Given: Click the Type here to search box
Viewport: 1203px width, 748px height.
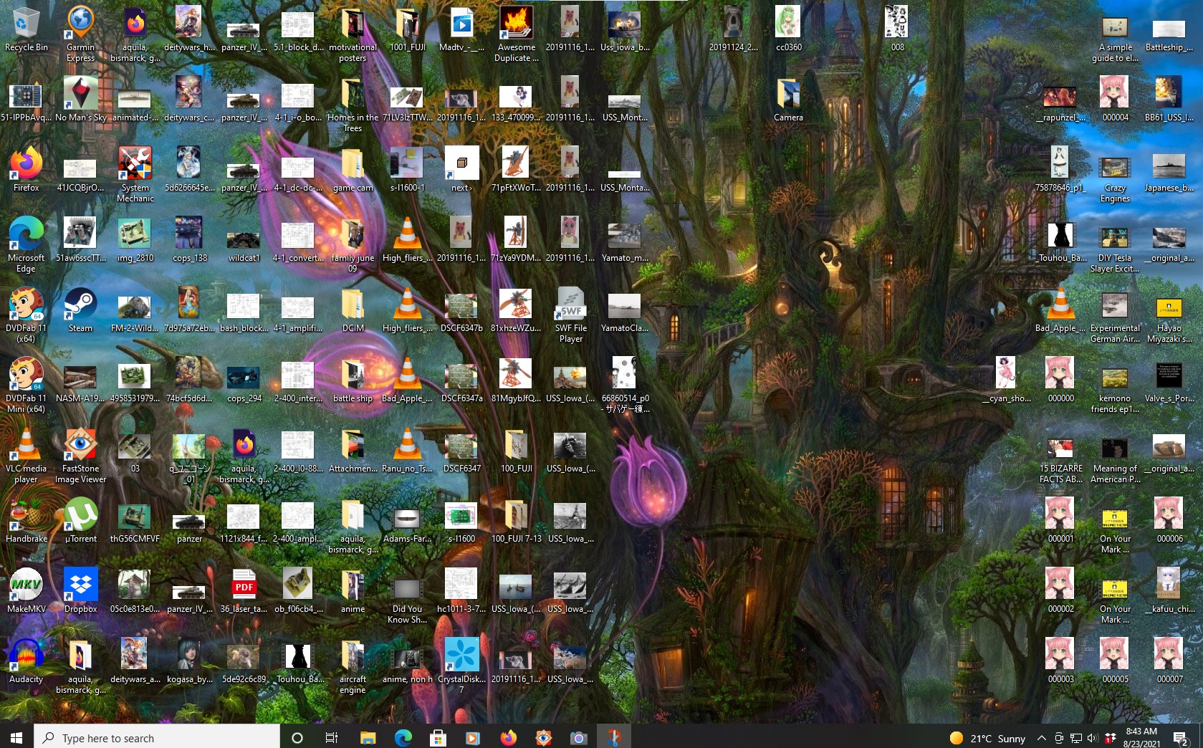Looking at the screenshot, I should click(x=158, y=738).
